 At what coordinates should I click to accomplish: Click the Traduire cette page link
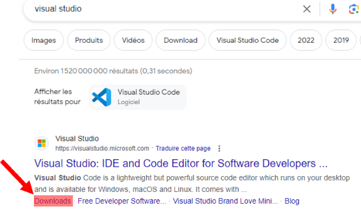coord(183,149)
